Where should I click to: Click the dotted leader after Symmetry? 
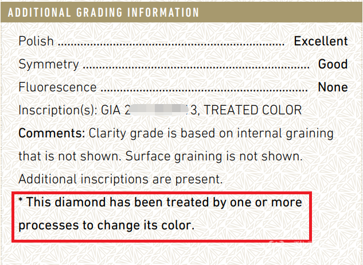[x=195, y=67]
